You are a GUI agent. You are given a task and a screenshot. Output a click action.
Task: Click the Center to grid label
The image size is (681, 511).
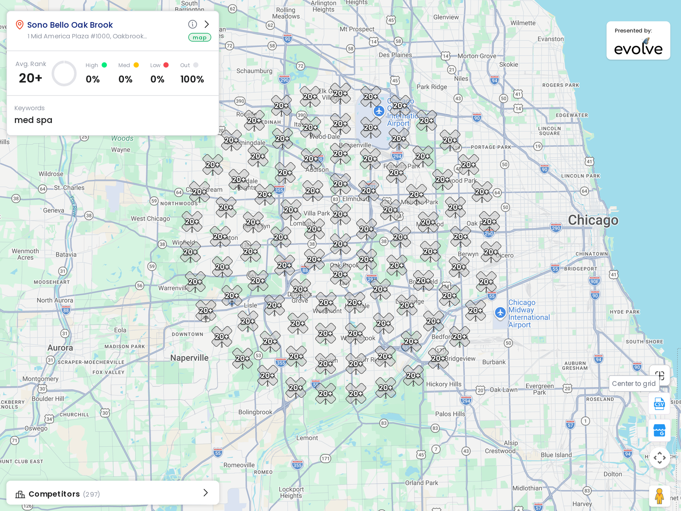pos(634,383)
